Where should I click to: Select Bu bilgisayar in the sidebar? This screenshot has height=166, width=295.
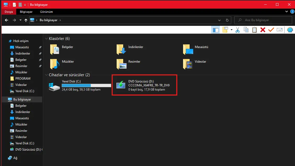[x=22, y=99]
